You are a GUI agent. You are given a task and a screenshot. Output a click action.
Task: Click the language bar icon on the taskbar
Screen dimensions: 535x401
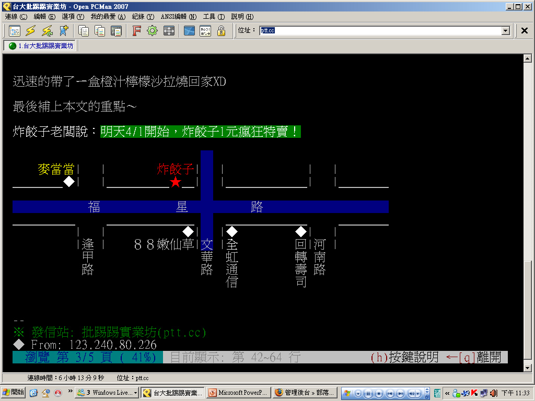click(438, 393)
